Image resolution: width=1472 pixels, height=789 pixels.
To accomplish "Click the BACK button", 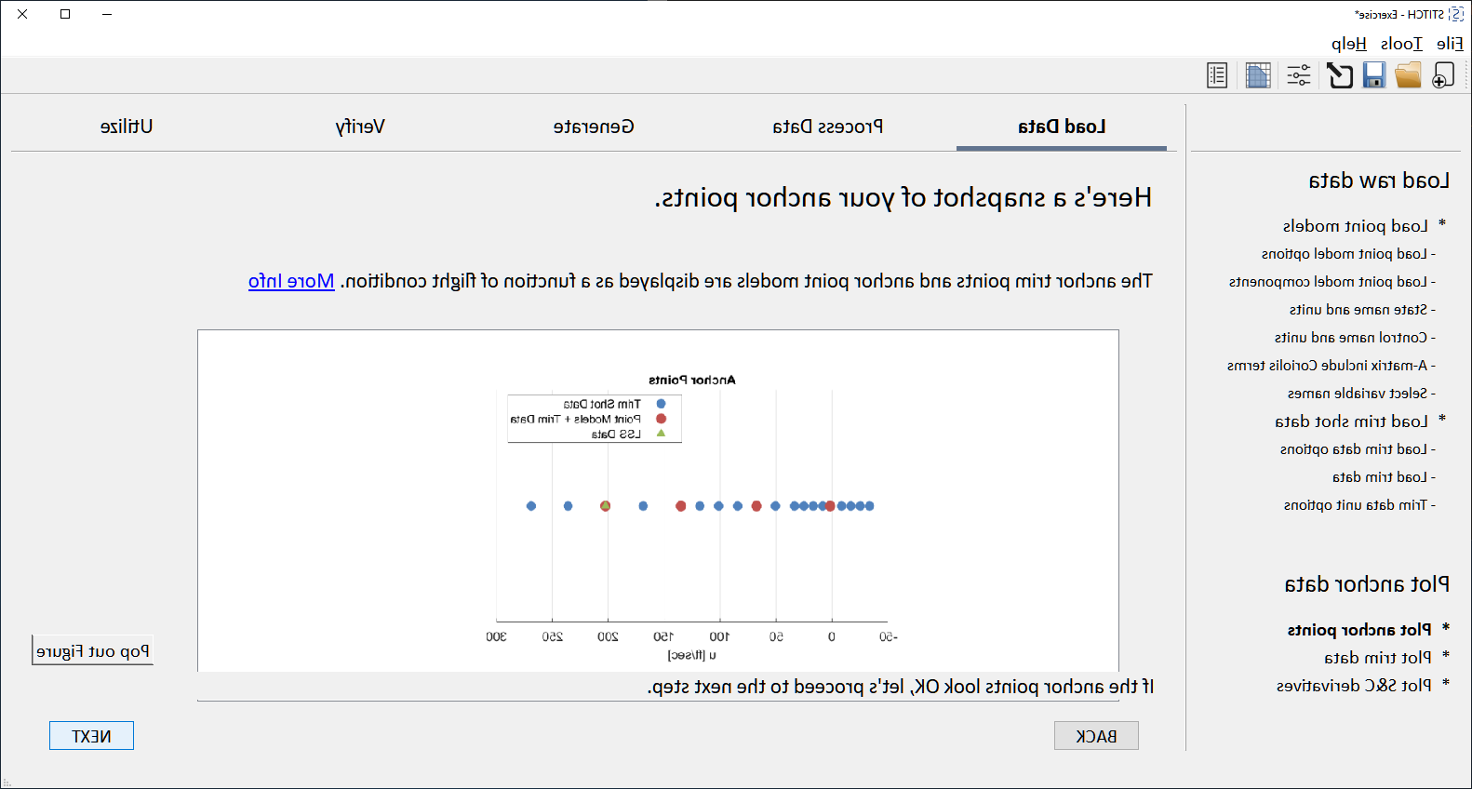I will [x=1096, y=736].
